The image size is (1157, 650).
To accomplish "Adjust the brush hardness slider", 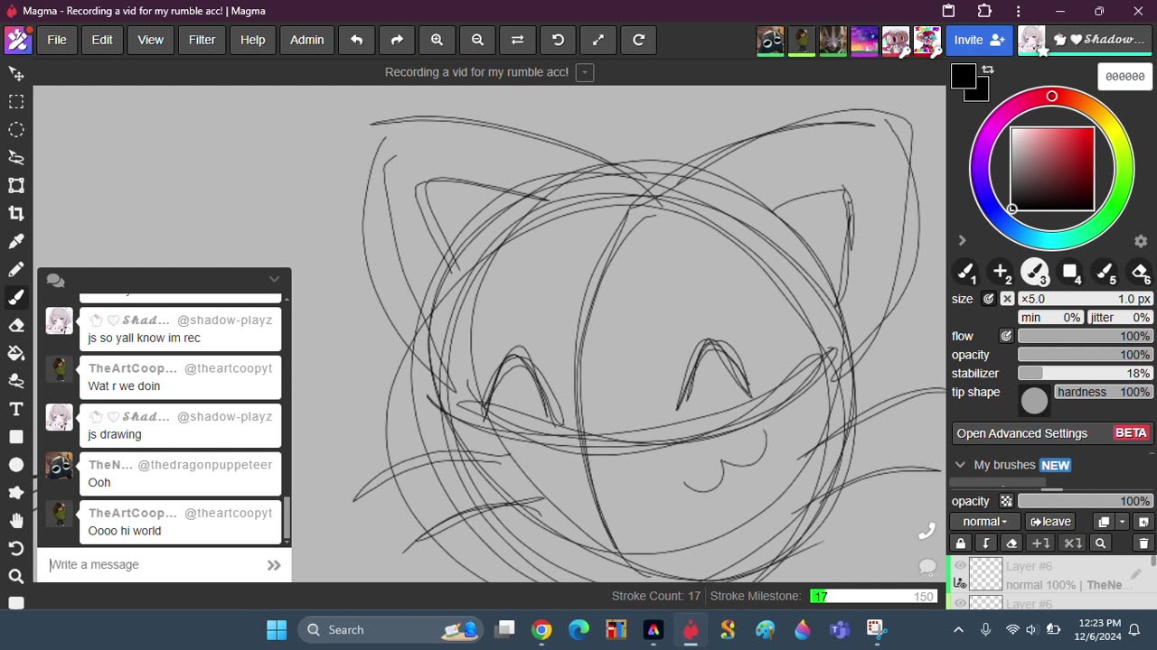I will [x=1103, y=392].
